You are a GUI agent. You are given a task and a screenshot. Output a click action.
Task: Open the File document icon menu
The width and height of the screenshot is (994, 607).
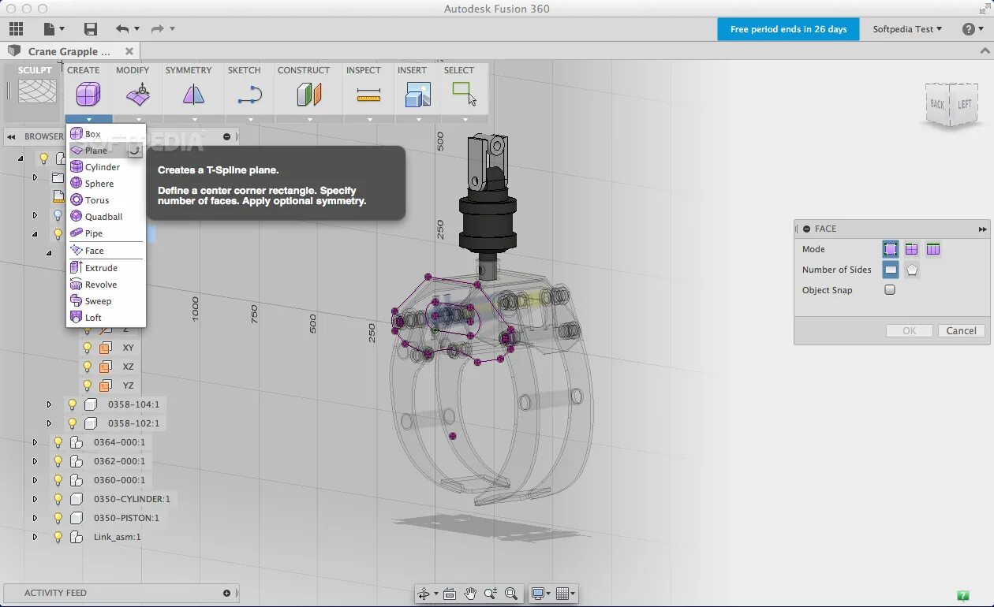click(x=54, y=29)
